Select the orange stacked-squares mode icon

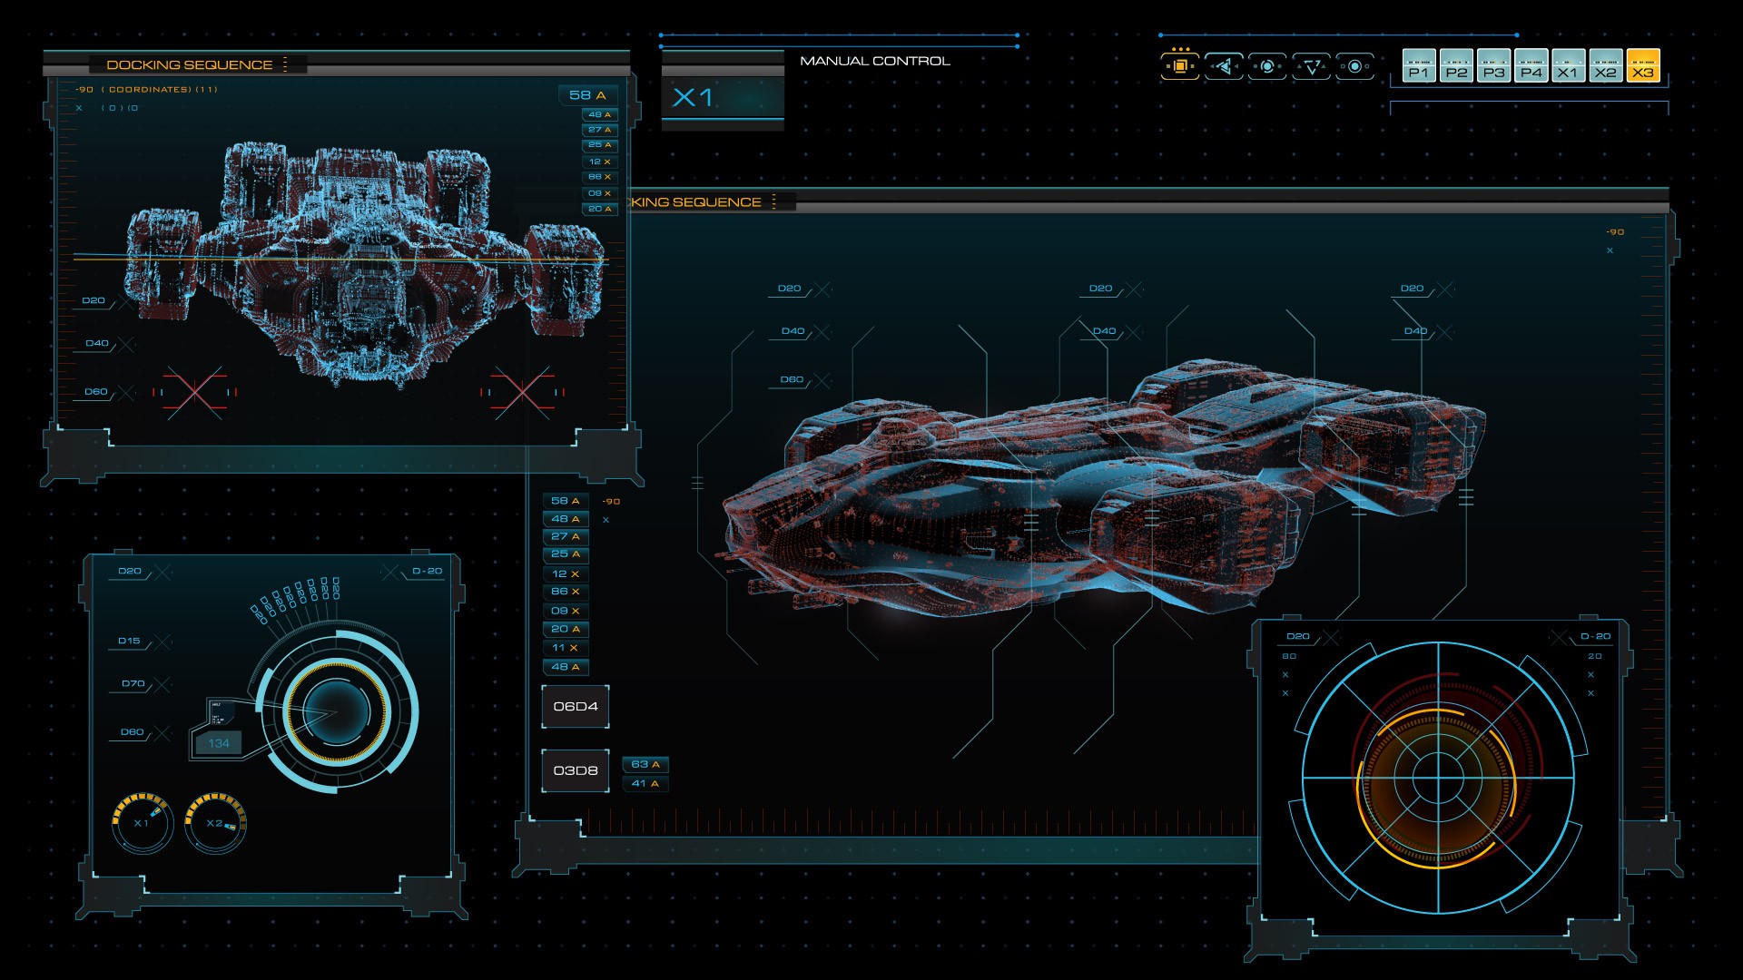click(x=1180, y=66)
